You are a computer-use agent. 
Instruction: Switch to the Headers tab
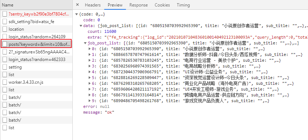tap(93, 5)
